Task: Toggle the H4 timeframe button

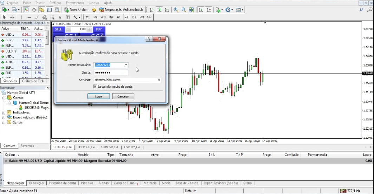Action: pyautogui.click(x=126, y=17)
